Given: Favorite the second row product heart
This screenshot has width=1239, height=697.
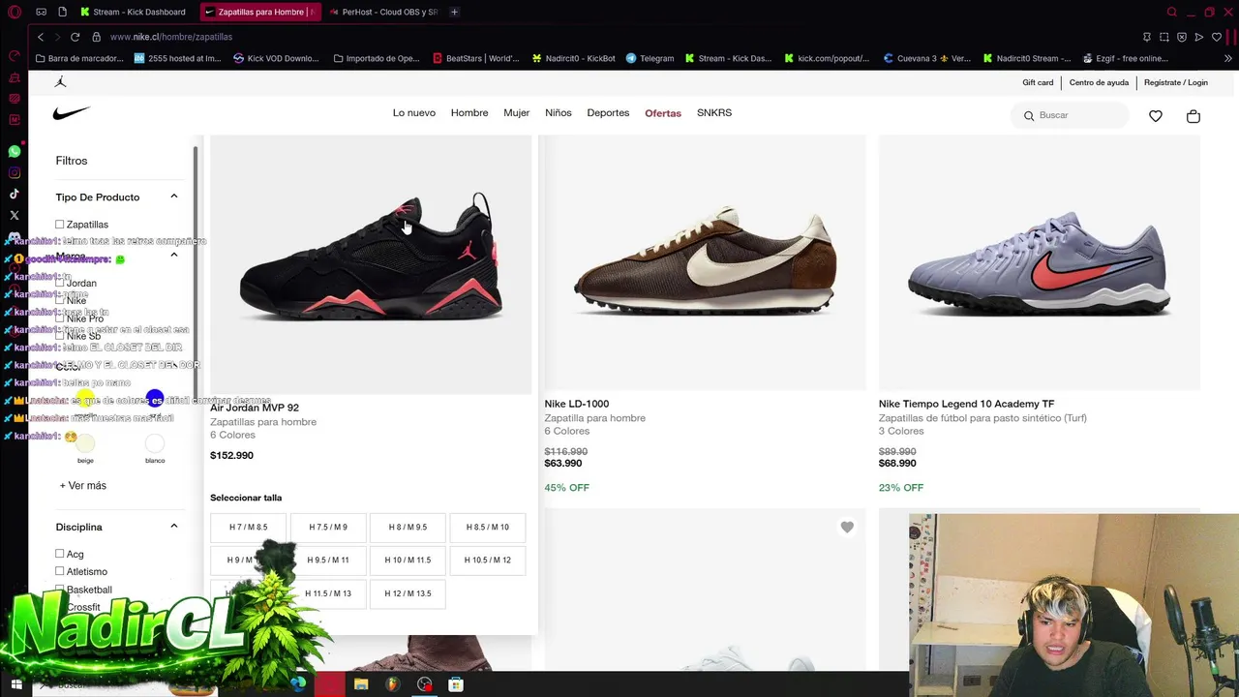Looking at the screenshot, I should coord(847,528).
